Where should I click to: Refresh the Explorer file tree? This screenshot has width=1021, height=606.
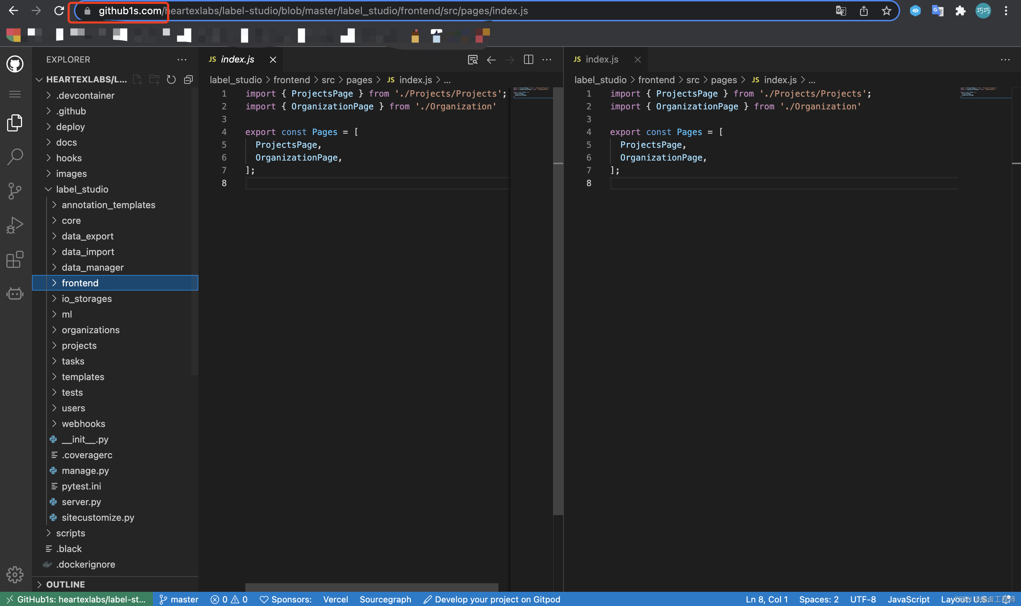point(171,80)
